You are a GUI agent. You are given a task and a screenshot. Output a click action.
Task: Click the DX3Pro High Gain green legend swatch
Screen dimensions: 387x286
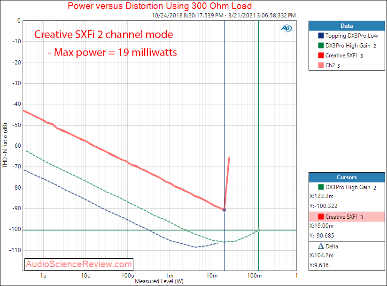[321, 46]
